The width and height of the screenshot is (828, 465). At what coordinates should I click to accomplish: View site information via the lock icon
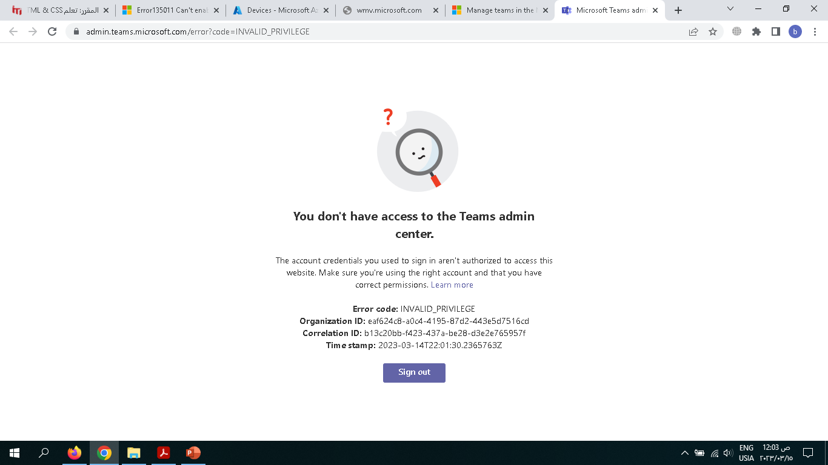pos(76,31)
